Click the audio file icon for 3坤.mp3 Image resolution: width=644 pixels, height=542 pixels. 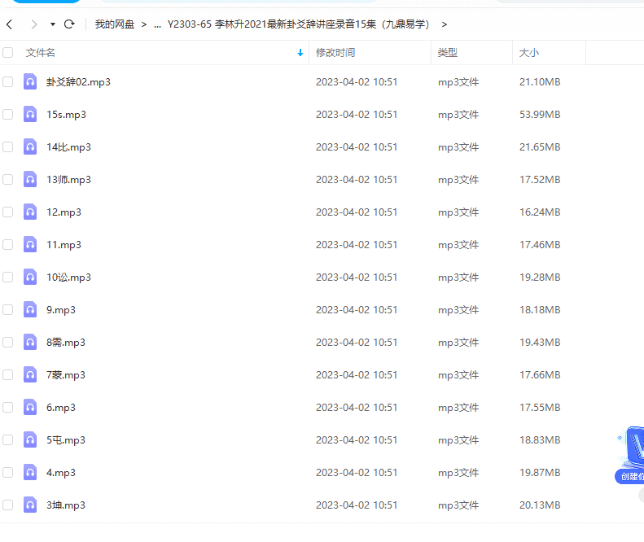(x=30, y=505)
